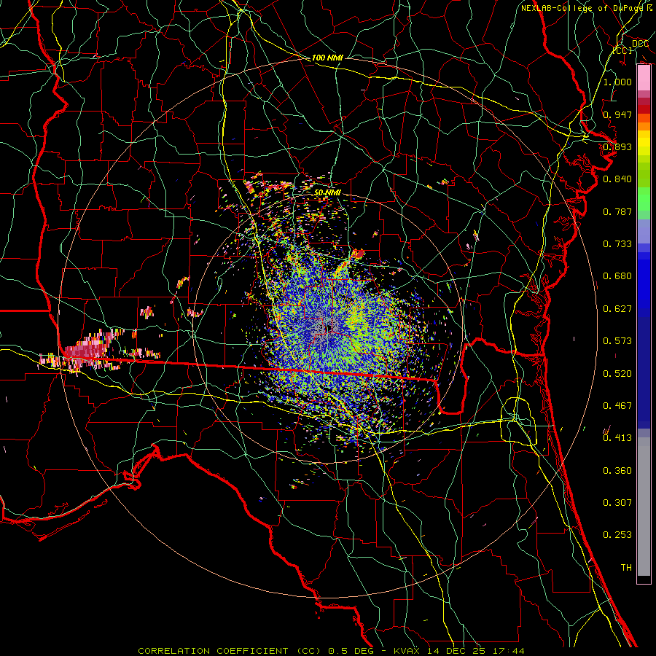Select the 0.253 legend value

pyautogui.click(x=617, y=535)
